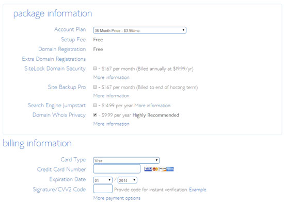Focus the Credit Card Number field
Viewport: 284px width, 203px height.
(117, 169)
